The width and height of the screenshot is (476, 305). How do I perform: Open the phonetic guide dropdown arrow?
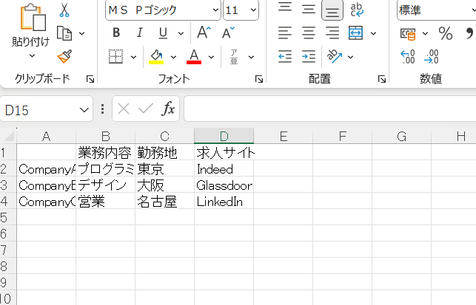251,57
